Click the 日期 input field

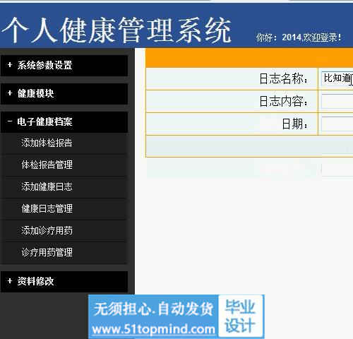337,124
